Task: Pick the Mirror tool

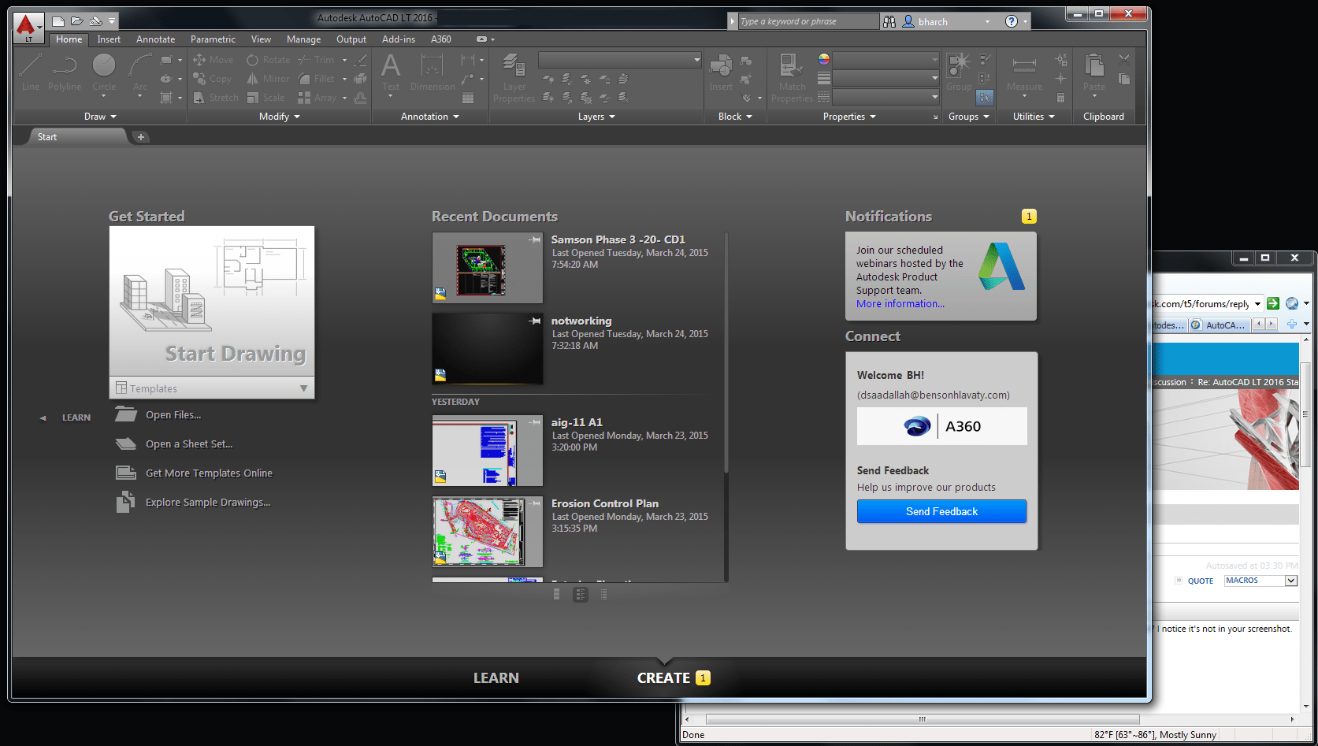Action: click(x=268, y=79)
